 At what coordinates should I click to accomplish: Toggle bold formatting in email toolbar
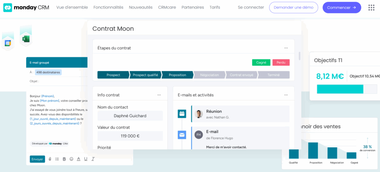(64, 159)
